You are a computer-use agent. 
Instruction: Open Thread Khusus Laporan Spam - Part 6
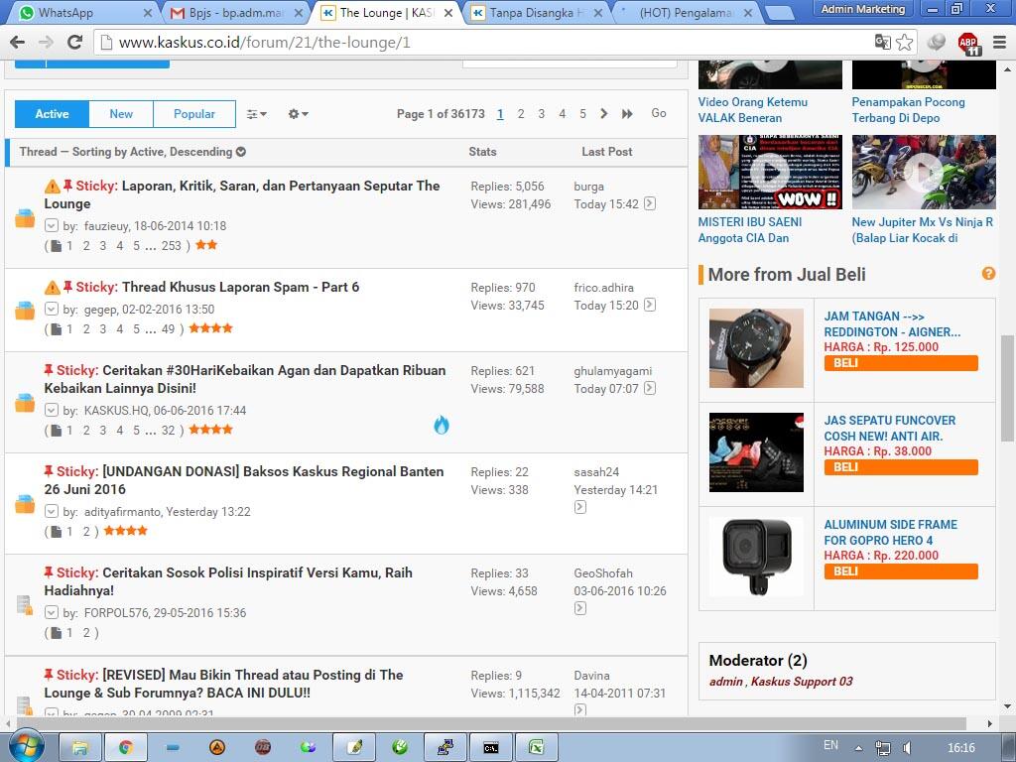coord(240,287)
